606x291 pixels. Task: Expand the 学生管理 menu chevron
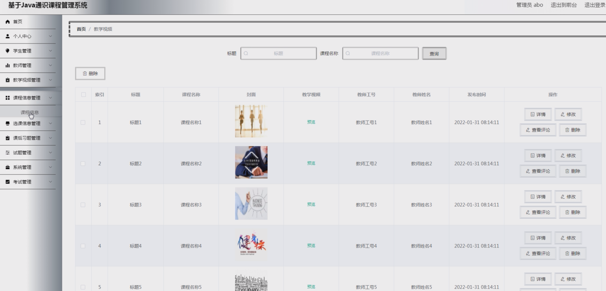51,51
